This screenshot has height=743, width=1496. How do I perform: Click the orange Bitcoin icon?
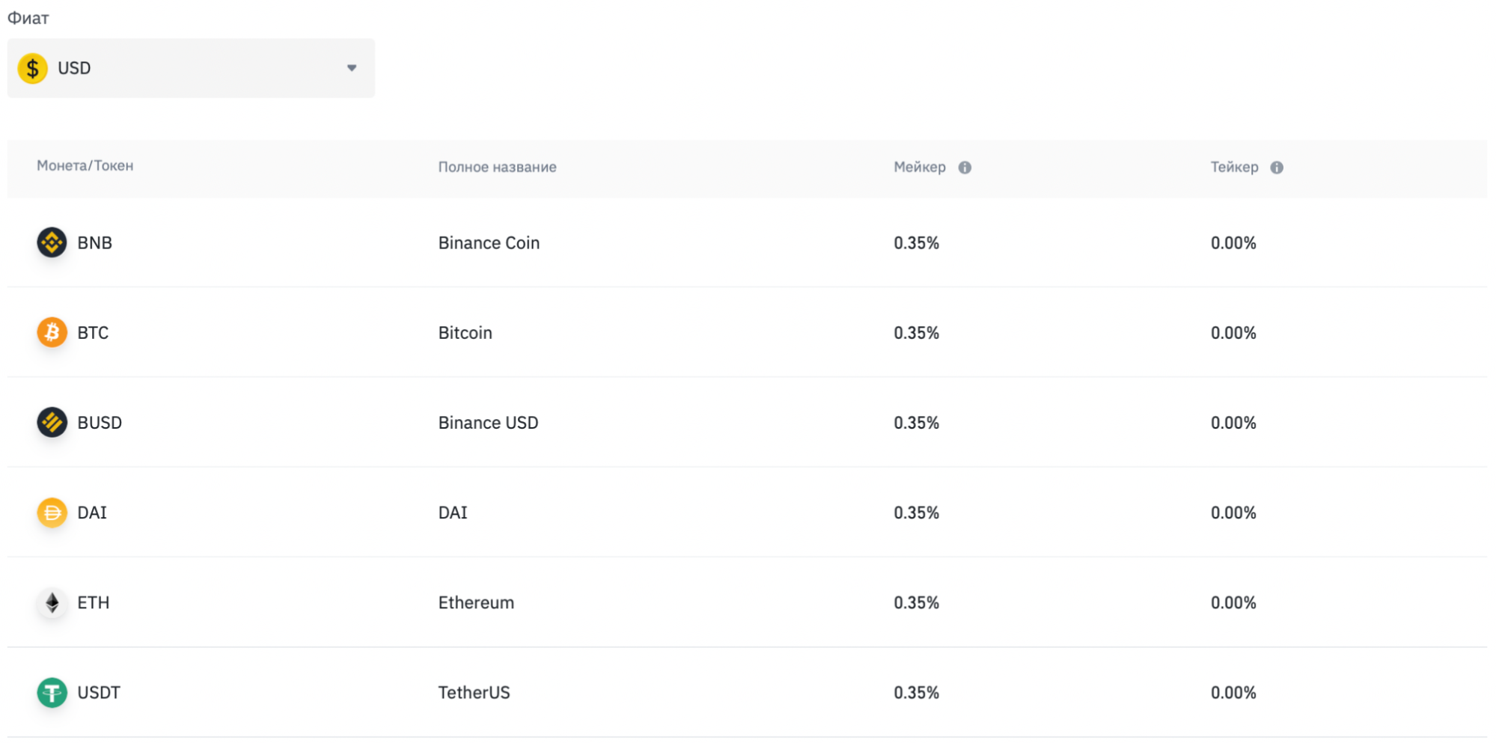point(52,332)
